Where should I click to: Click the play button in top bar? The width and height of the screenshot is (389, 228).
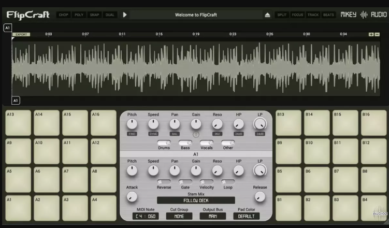(x=125, y=15)
